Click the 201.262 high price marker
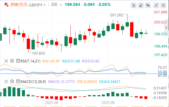The width and height of the screenshot is (169, 107). pos(116,15)
